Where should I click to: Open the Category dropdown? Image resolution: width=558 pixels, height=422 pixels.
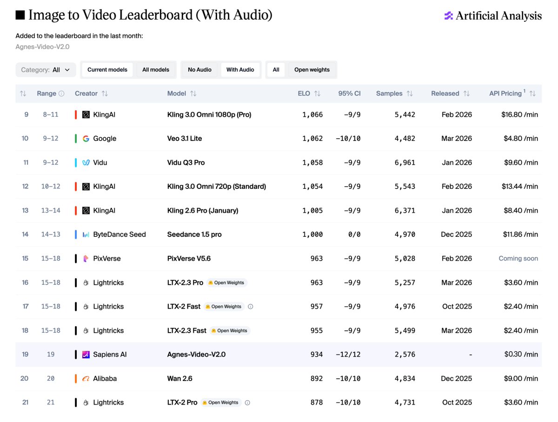click(46, 70)
